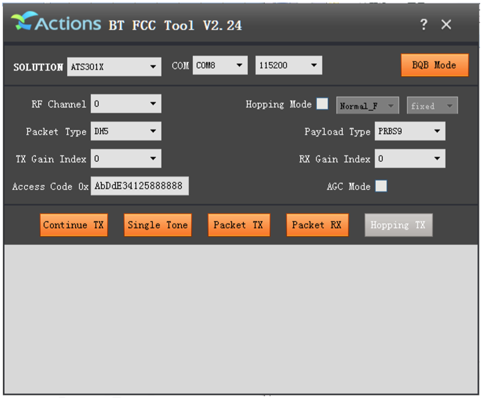Expand the RF Channel dropdown

pyautogui.click(x=126, y=104)
